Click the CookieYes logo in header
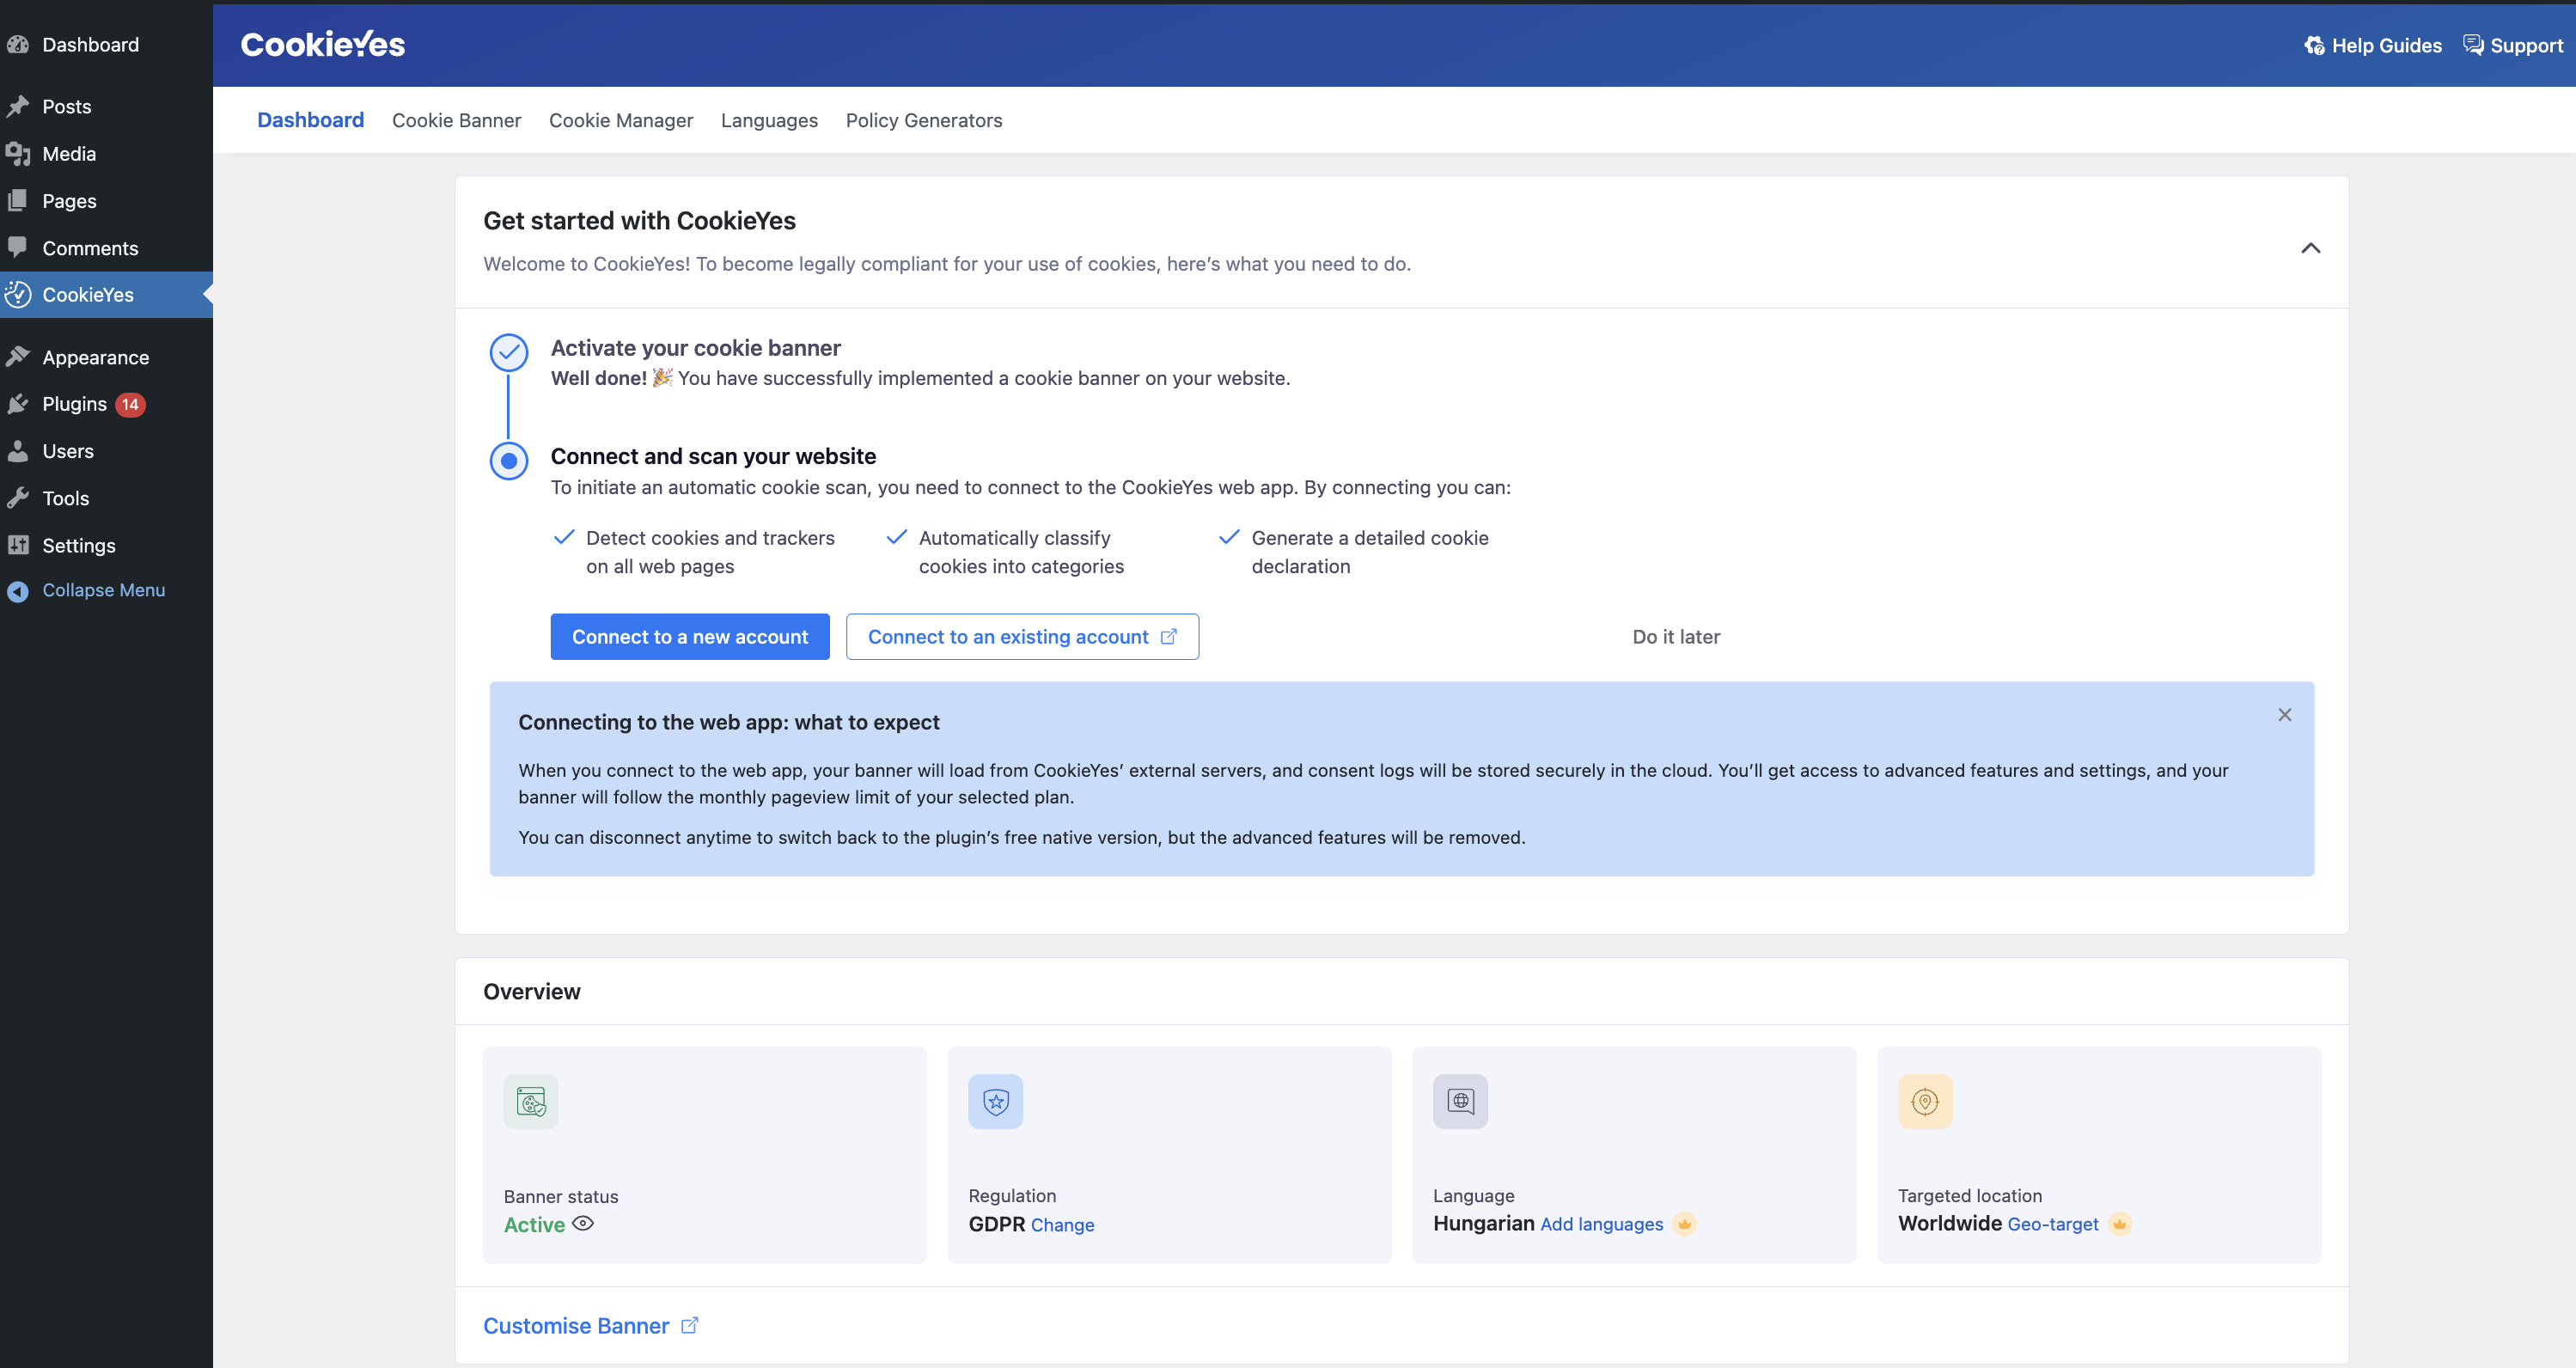This screenshot has width=2576, height=1368. [x=323, y=45]
